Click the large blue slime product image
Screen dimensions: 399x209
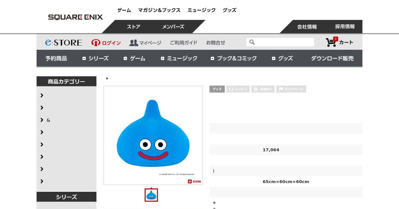point(153,135)
